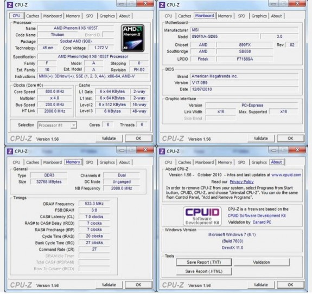Visit the www.cpuid.com link
The width and height of the screenshot is (312, 294).
(x=286, y=175)
